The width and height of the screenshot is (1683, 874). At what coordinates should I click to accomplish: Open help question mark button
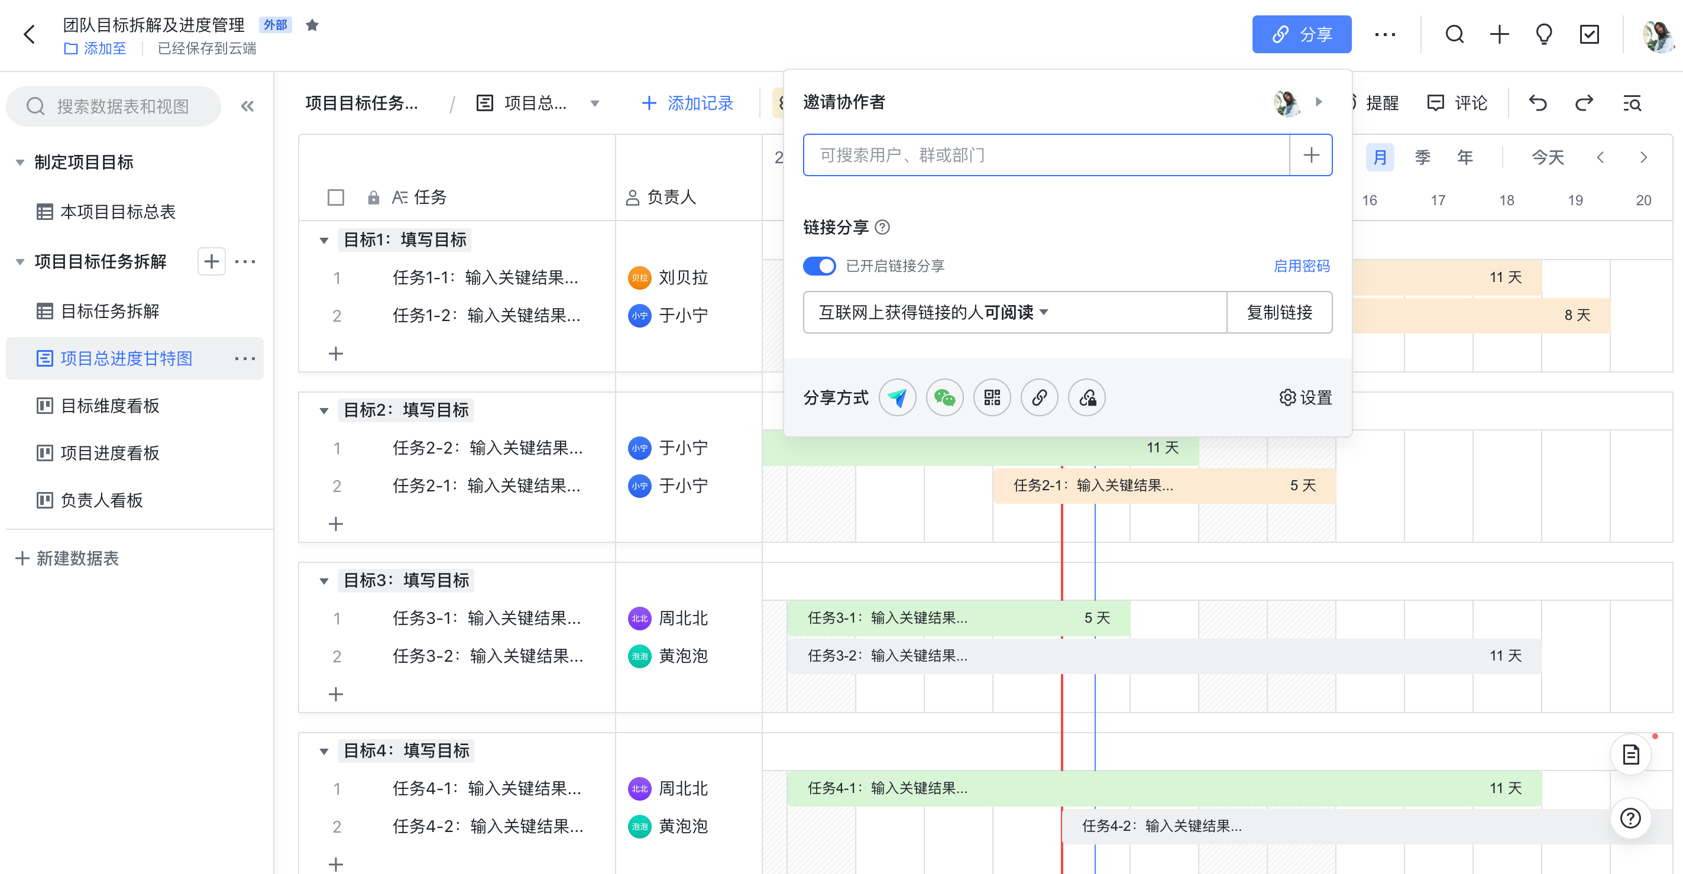tap(1630, 818)
